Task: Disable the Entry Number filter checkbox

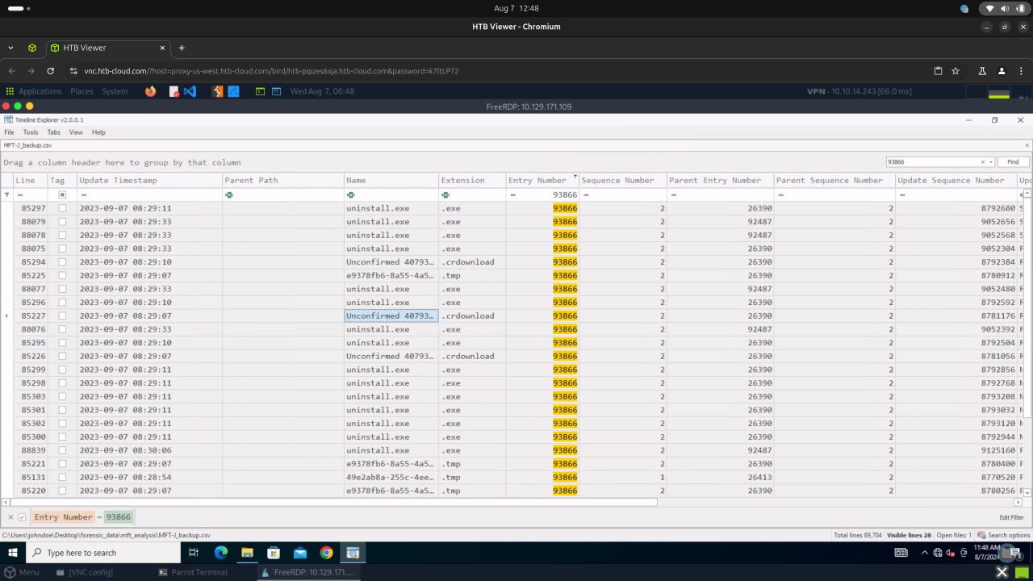Action: click(x=23, y=517)
